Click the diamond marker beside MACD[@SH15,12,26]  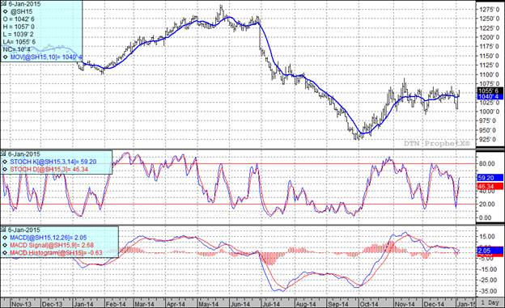pos(5,238)
